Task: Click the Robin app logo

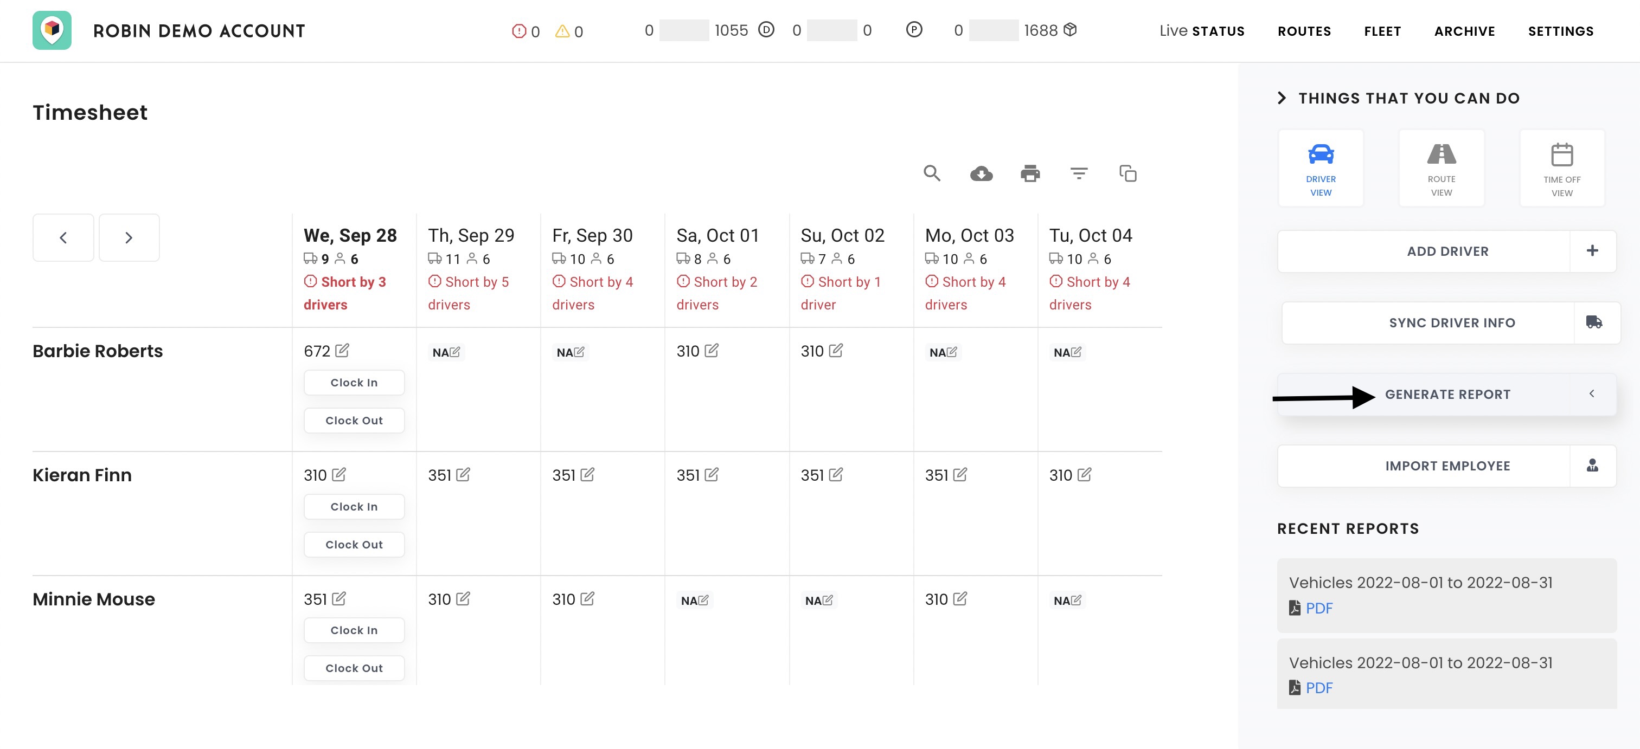Action: 52,30
